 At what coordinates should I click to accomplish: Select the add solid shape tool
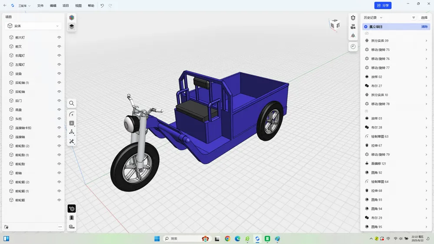(x=72, y=123)
